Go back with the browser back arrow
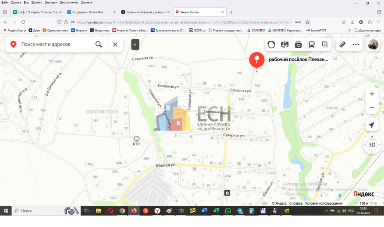This screenshot has width=384, height=227. pyautogui.click(x=6, y=22)
